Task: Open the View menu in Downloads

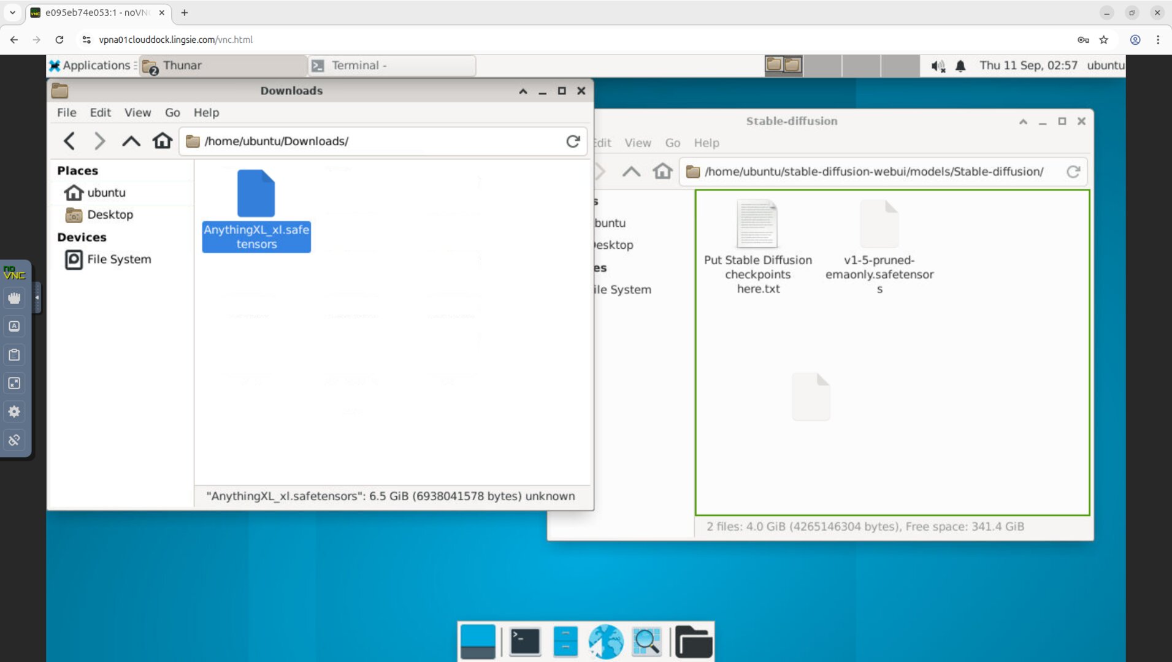Action: click(137, 112)
